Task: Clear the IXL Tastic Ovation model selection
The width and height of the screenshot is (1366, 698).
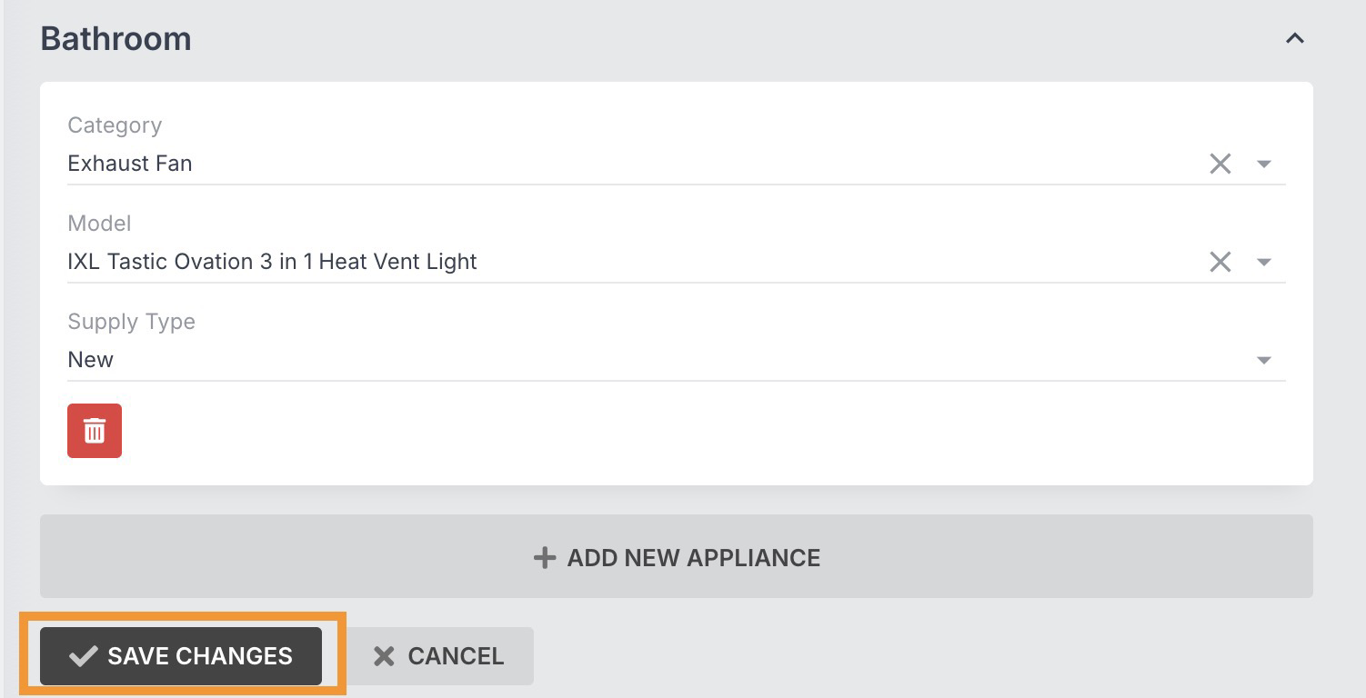Action: 1220,262
